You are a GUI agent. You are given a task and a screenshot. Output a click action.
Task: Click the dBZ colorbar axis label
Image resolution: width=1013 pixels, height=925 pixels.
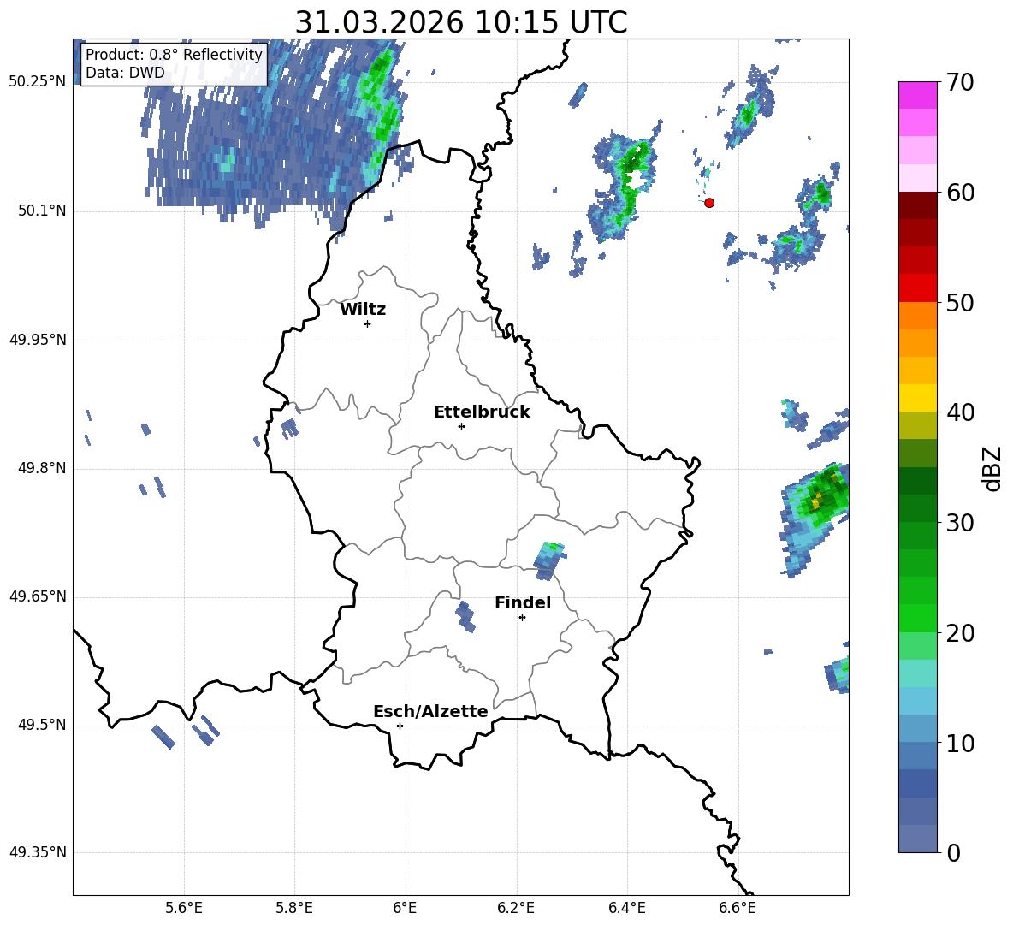coord(991,468)
